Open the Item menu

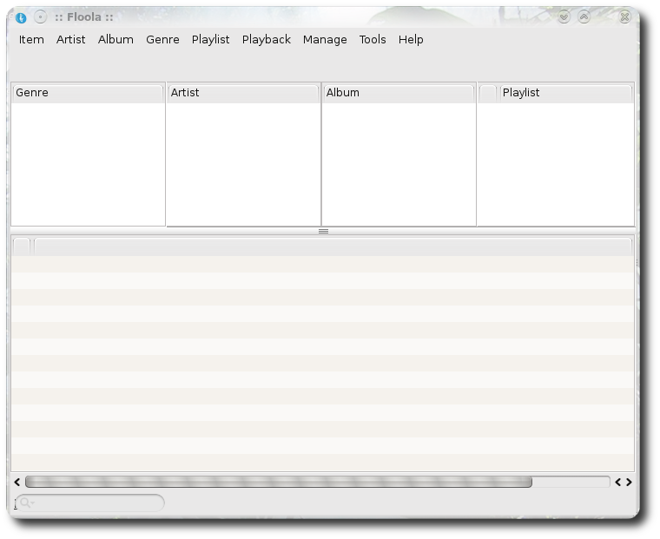coord(31,40)
